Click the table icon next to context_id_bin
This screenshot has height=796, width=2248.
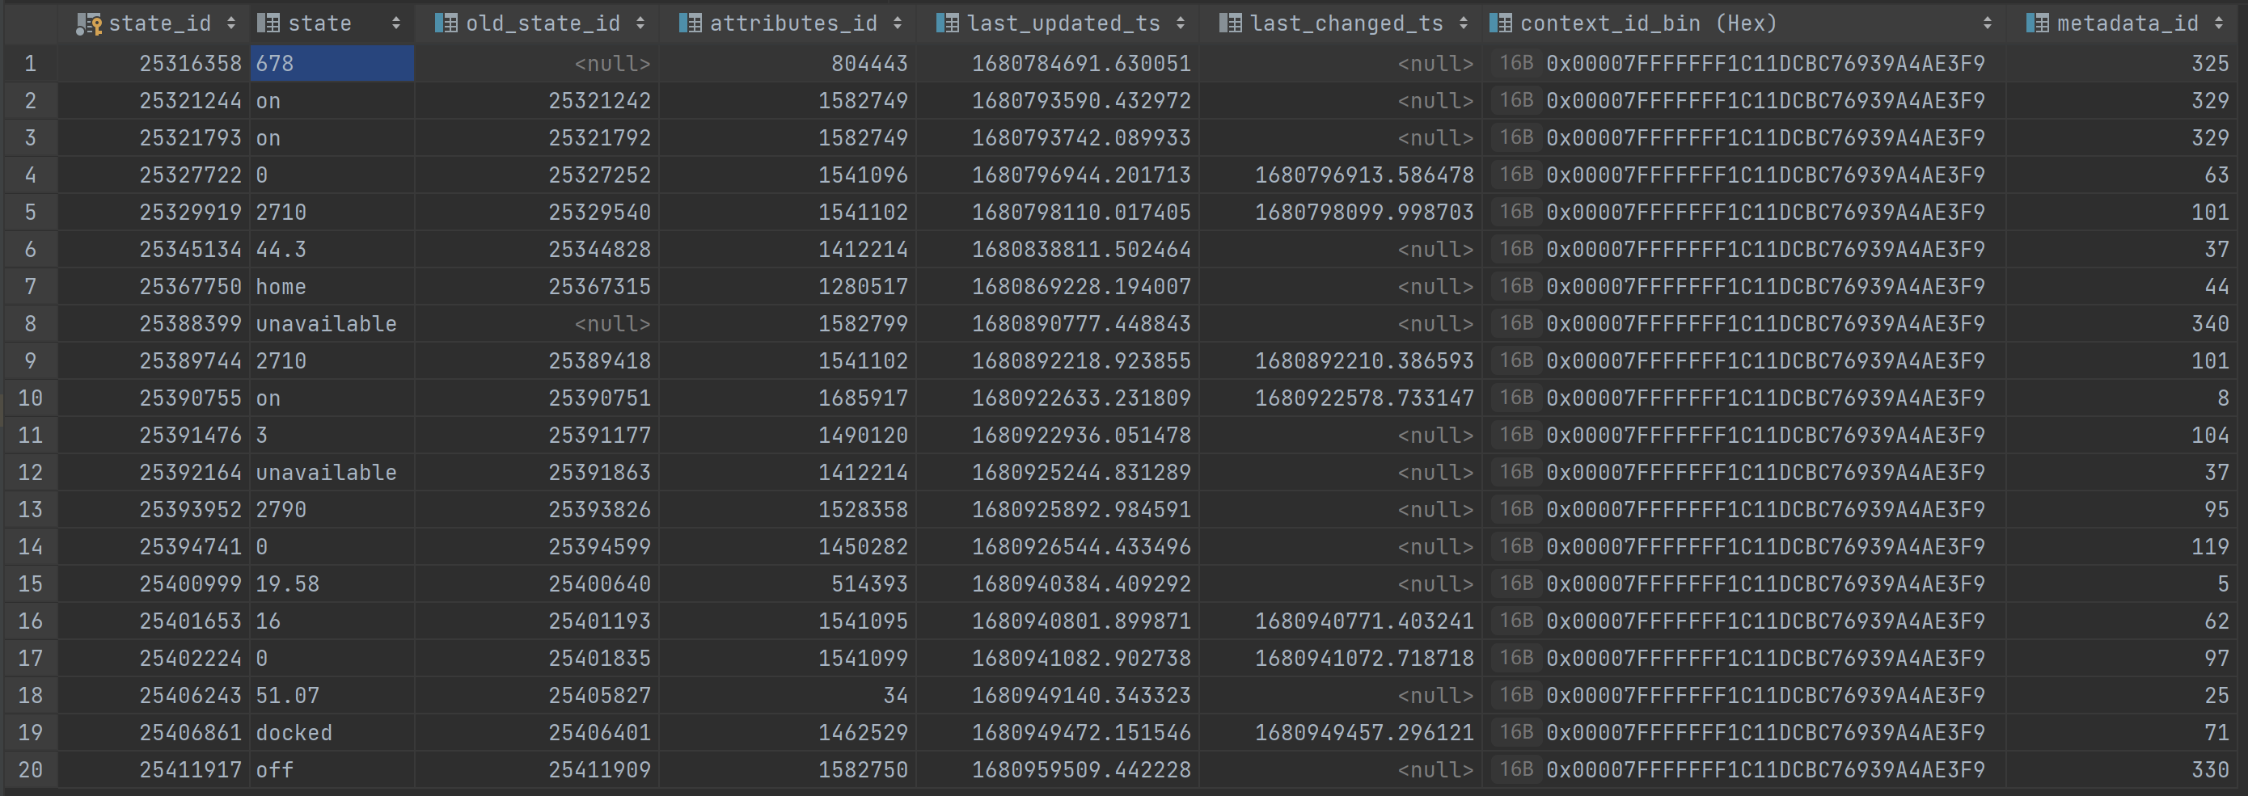pyautogui.click(x=1502, y=23)
